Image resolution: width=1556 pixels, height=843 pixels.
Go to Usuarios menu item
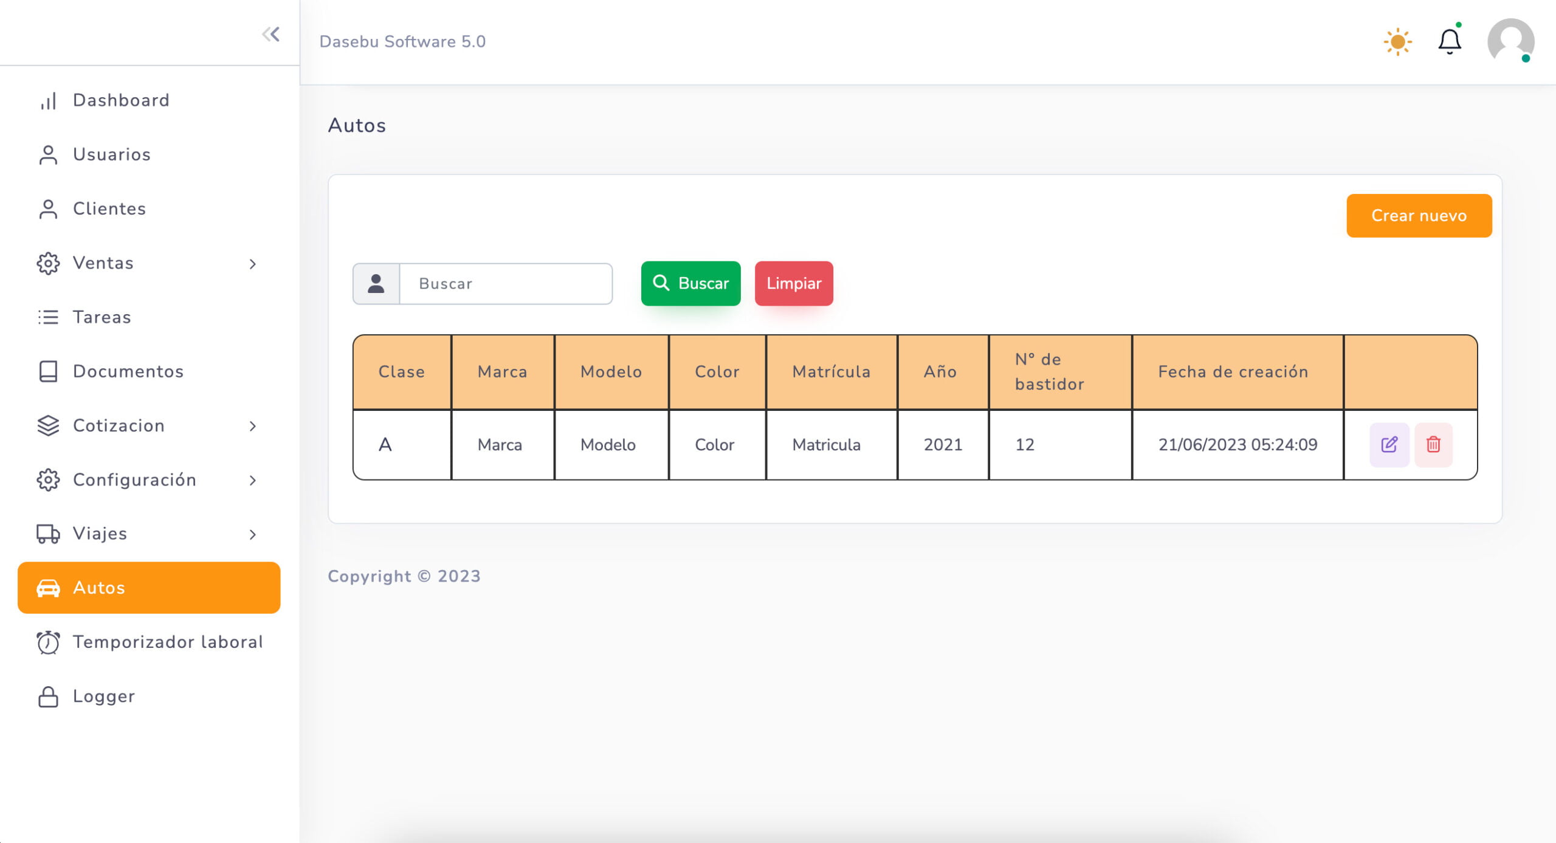(x=149, y=154)
